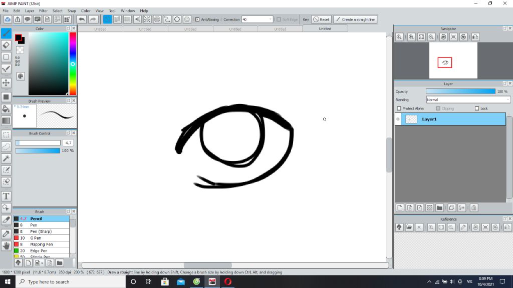The height and width of the screenshot is (288, 513).
Task: Select the Eraser tool
Action: point(6,45)
